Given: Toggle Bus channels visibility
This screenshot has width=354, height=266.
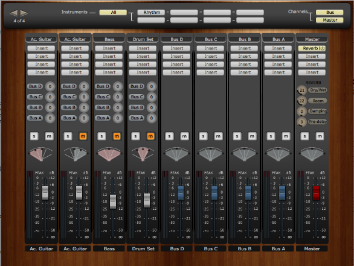Looking at the screenshot, I should [330, 12].
